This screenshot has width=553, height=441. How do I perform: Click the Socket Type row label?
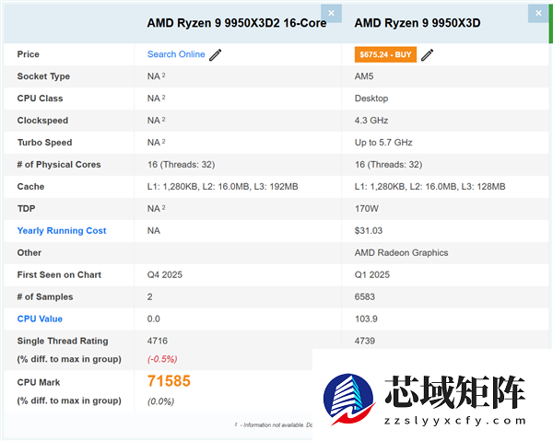point(43,76)
